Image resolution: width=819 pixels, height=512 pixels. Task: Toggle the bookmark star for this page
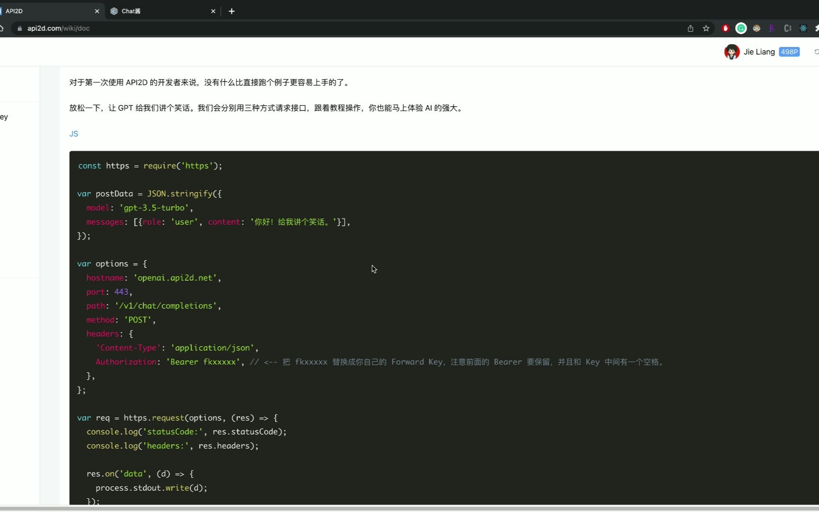coord(706,28)
